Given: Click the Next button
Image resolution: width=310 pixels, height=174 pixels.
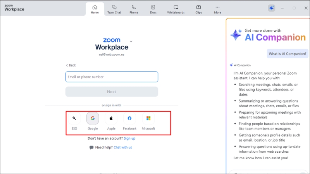Looking at the screenshot, I should pyautogui.click(x=112, y=92).
